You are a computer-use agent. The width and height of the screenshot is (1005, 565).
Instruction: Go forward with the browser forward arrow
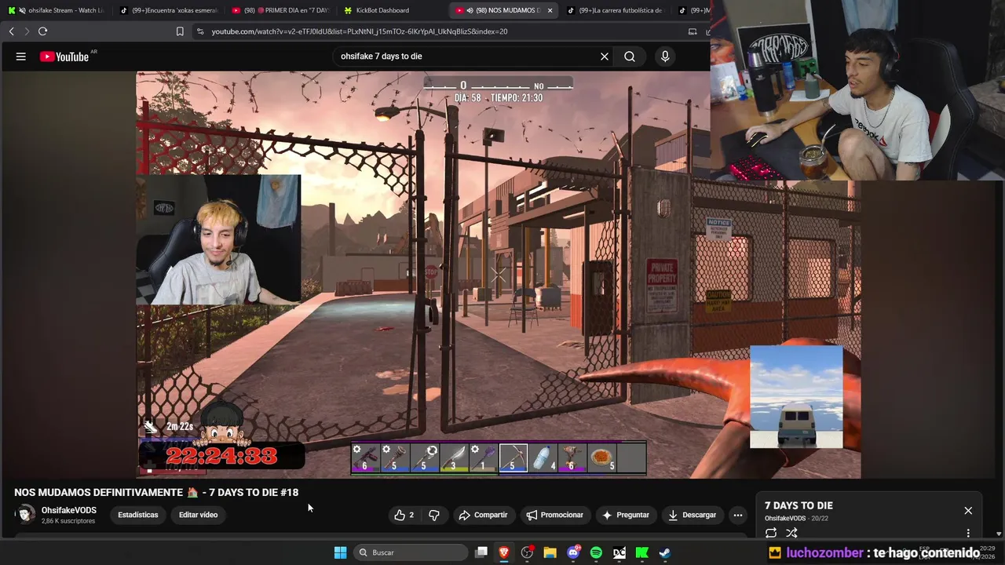[27, 31]
